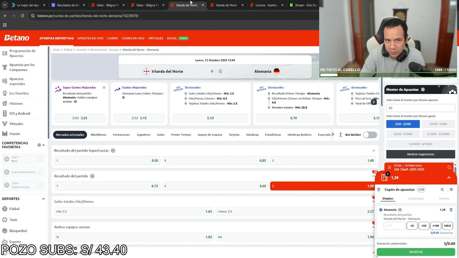Click the browser reload button

[x=22, y=16]
